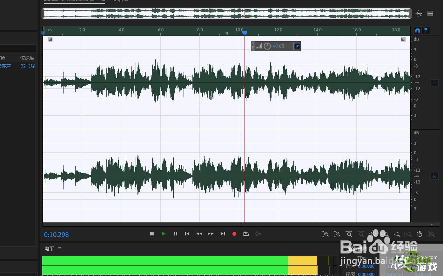Click the ruler's horizontal zoom grip
This screenshot has height=276, width=443.
[x=226, y=33]
